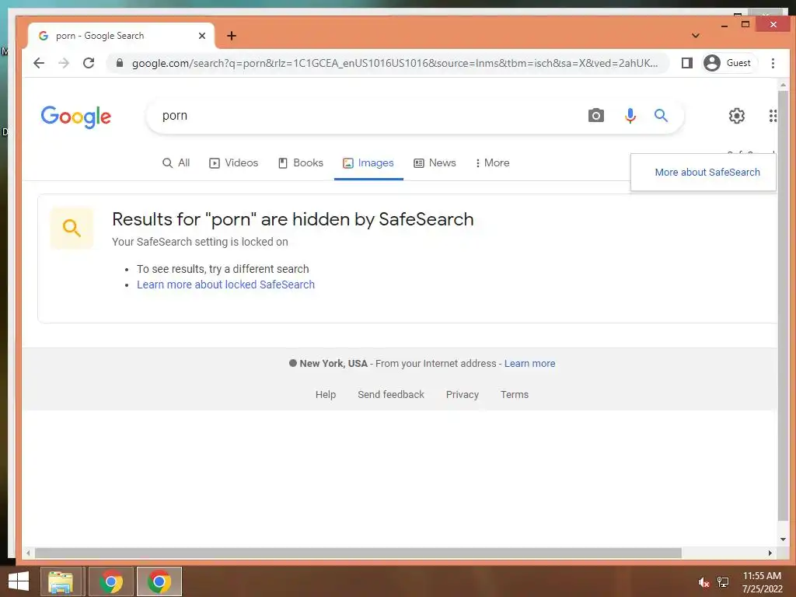
Task: Switch to the first Chrome taskbar window
Action: [x=111, y=581]
